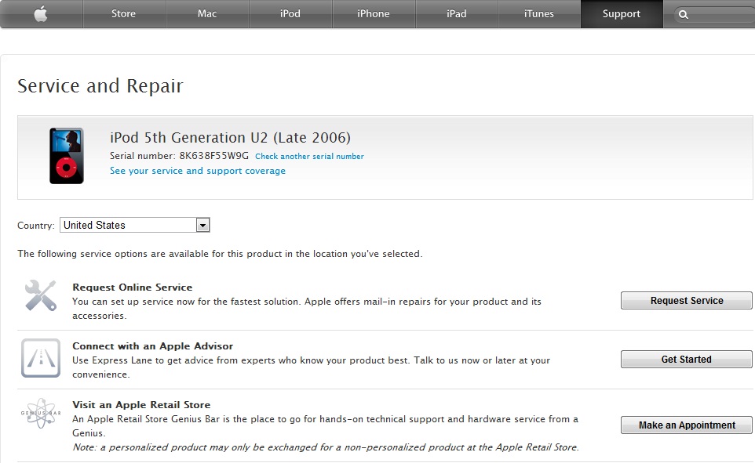Image resolution: width=755 pixels, height=463 pixels.
Task: Open See your service and support coverage
Action: (x=198, y=171)
